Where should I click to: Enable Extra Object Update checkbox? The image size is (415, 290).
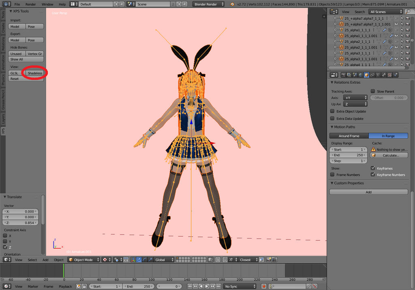coord(332,111)
